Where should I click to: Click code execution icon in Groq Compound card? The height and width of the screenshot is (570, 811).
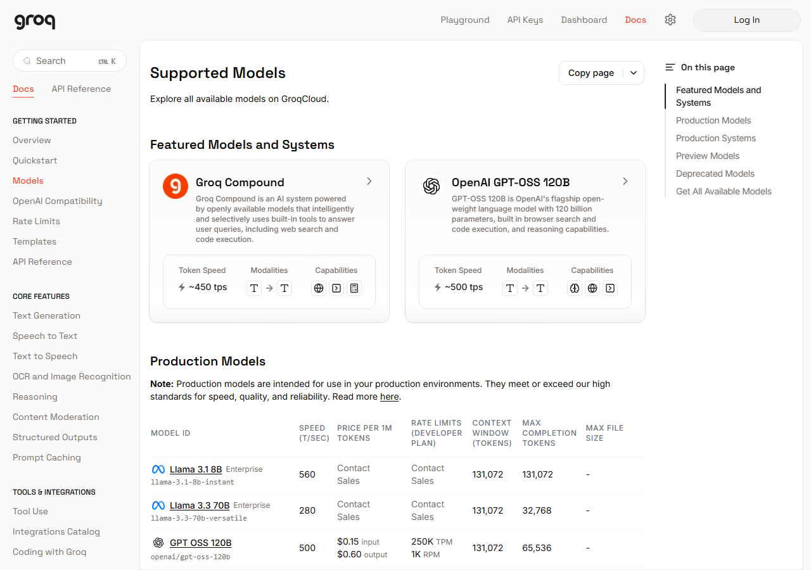click(x=336, y=288)
